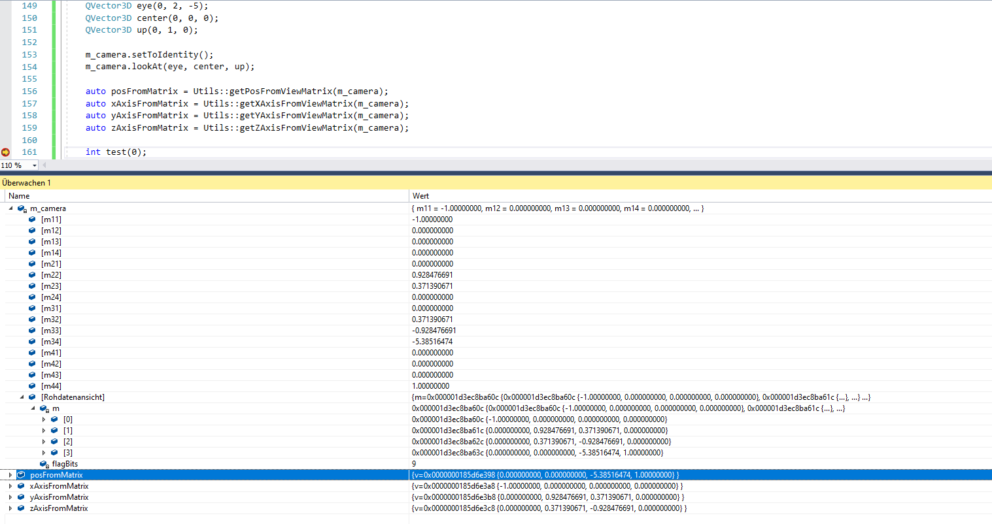Click the m_camera variable icon
The width and height of the screenshot is (992, 524).
pyautogui.click(x=22, y=208)
